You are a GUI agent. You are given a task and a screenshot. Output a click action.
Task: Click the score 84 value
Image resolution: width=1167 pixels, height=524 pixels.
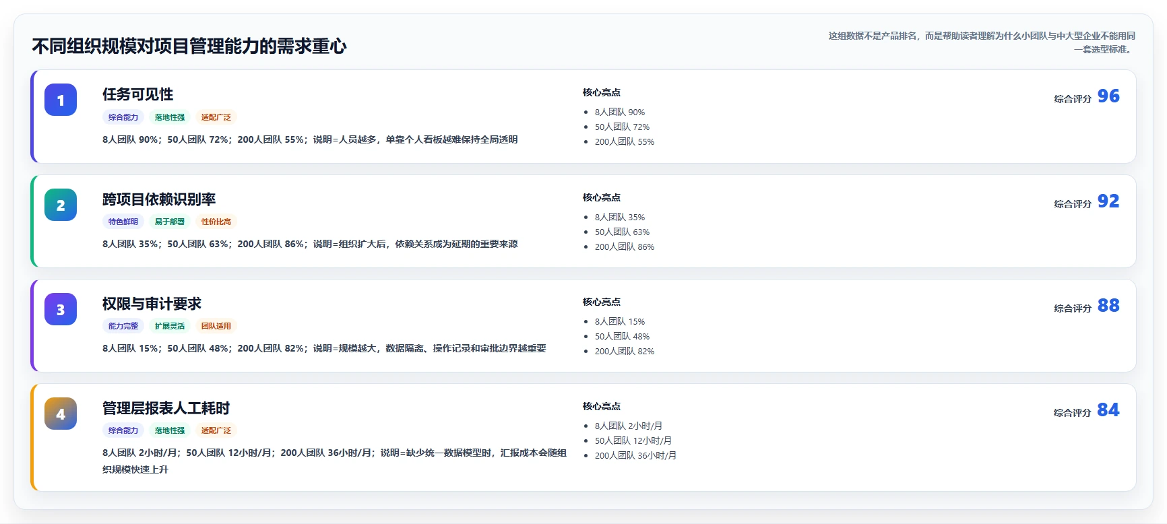point(1108,410)
